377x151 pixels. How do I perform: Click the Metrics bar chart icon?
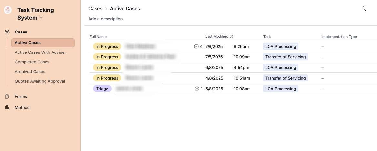coord(7,107)
